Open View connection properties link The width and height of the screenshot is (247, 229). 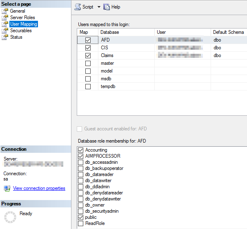pyautogui.click(x=39, y=188)
